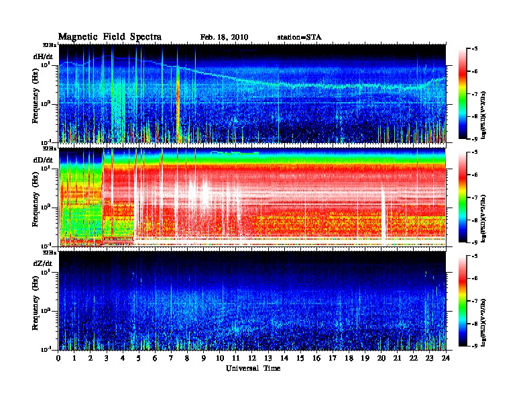Click hour tick label "7" on time axis
Viewport: 531px width, 411px height.
[x=171, y=358]
